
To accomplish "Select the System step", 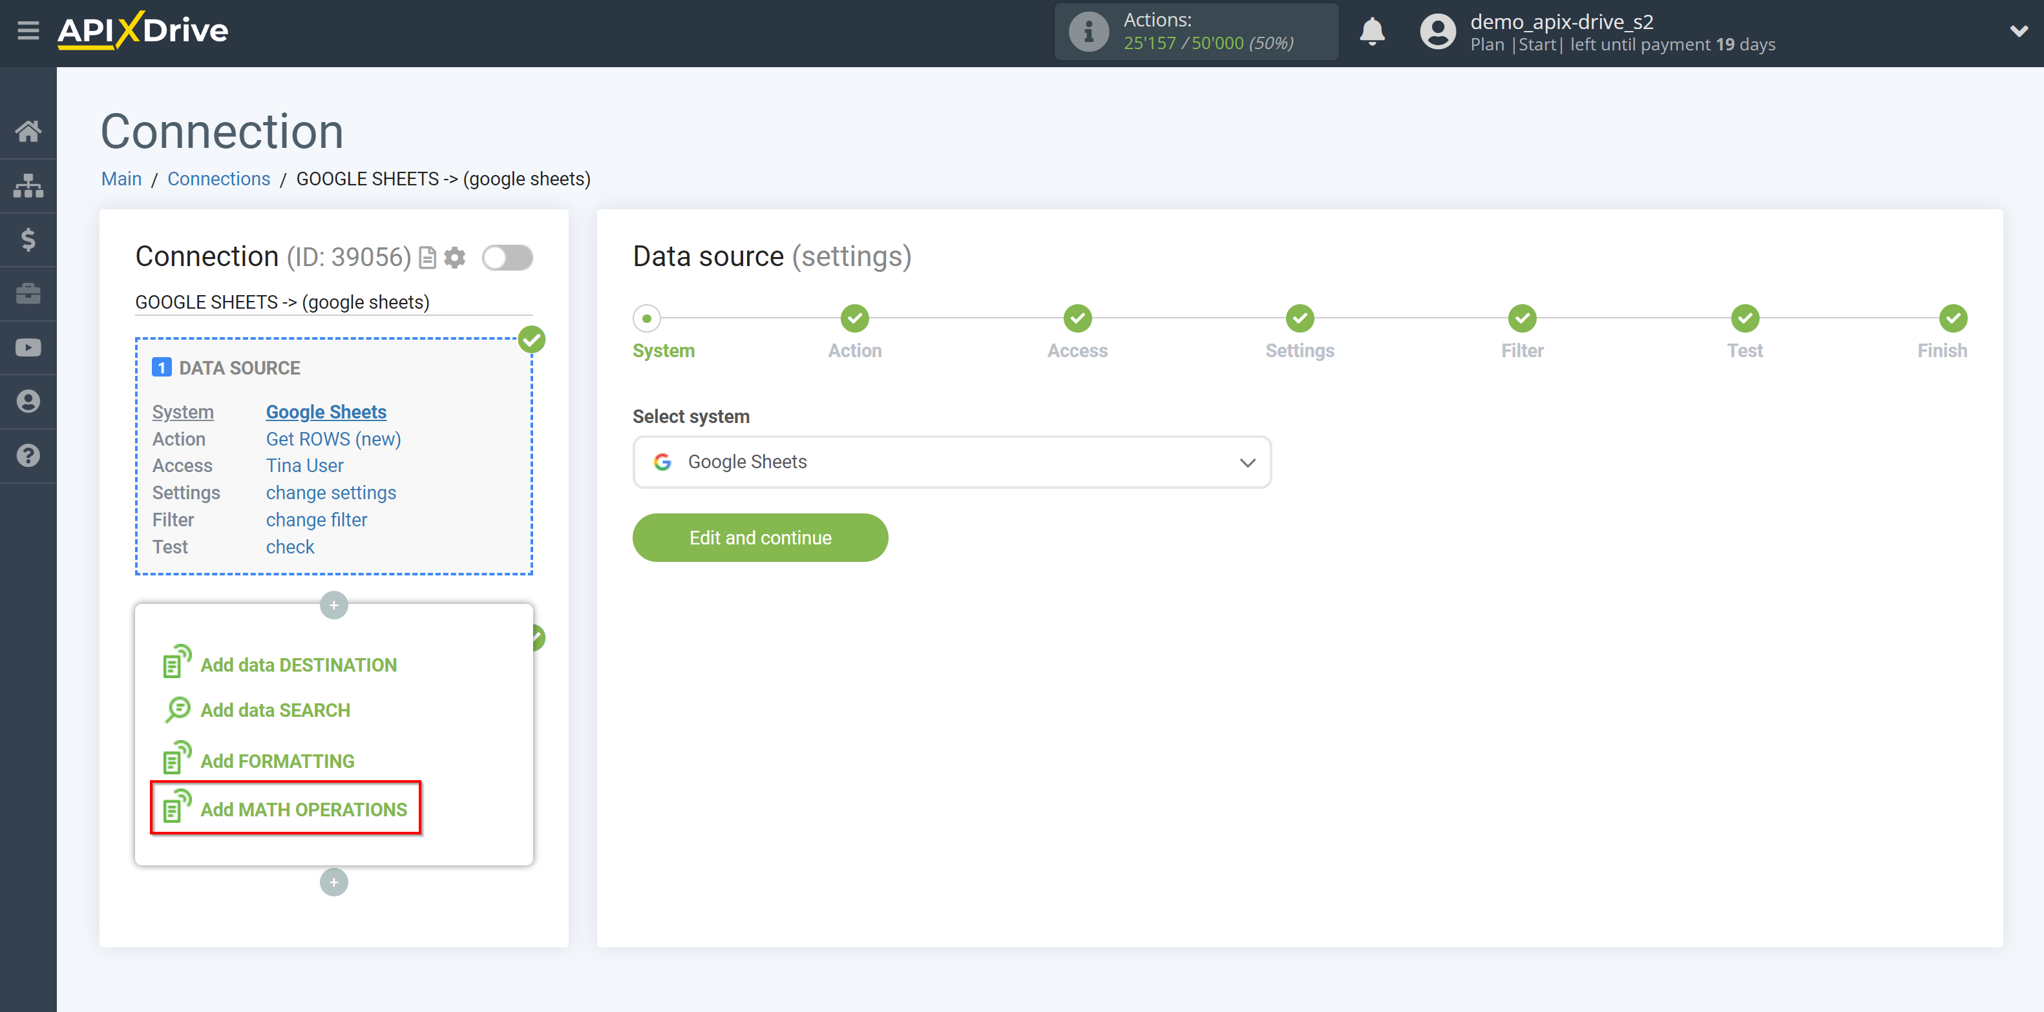I will point(647,319).
